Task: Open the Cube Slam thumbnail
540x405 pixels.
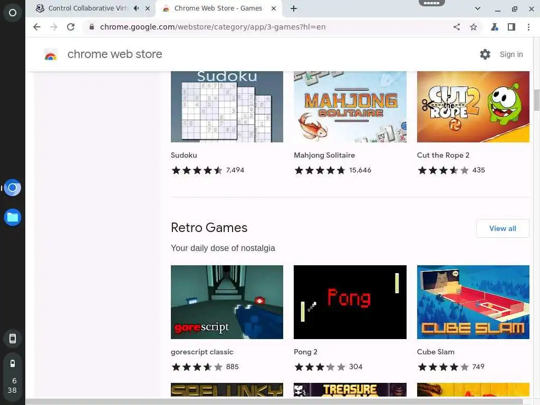Action: (473, 302)
